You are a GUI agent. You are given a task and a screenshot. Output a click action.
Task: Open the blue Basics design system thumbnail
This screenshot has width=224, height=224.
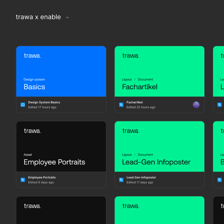click(61, 71)
